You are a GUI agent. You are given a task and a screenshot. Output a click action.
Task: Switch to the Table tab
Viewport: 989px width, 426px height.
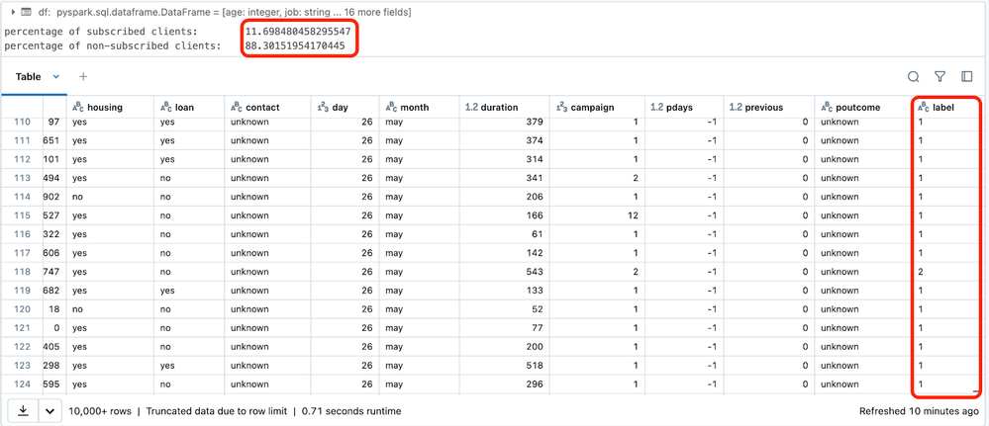[x=28, y=76]
